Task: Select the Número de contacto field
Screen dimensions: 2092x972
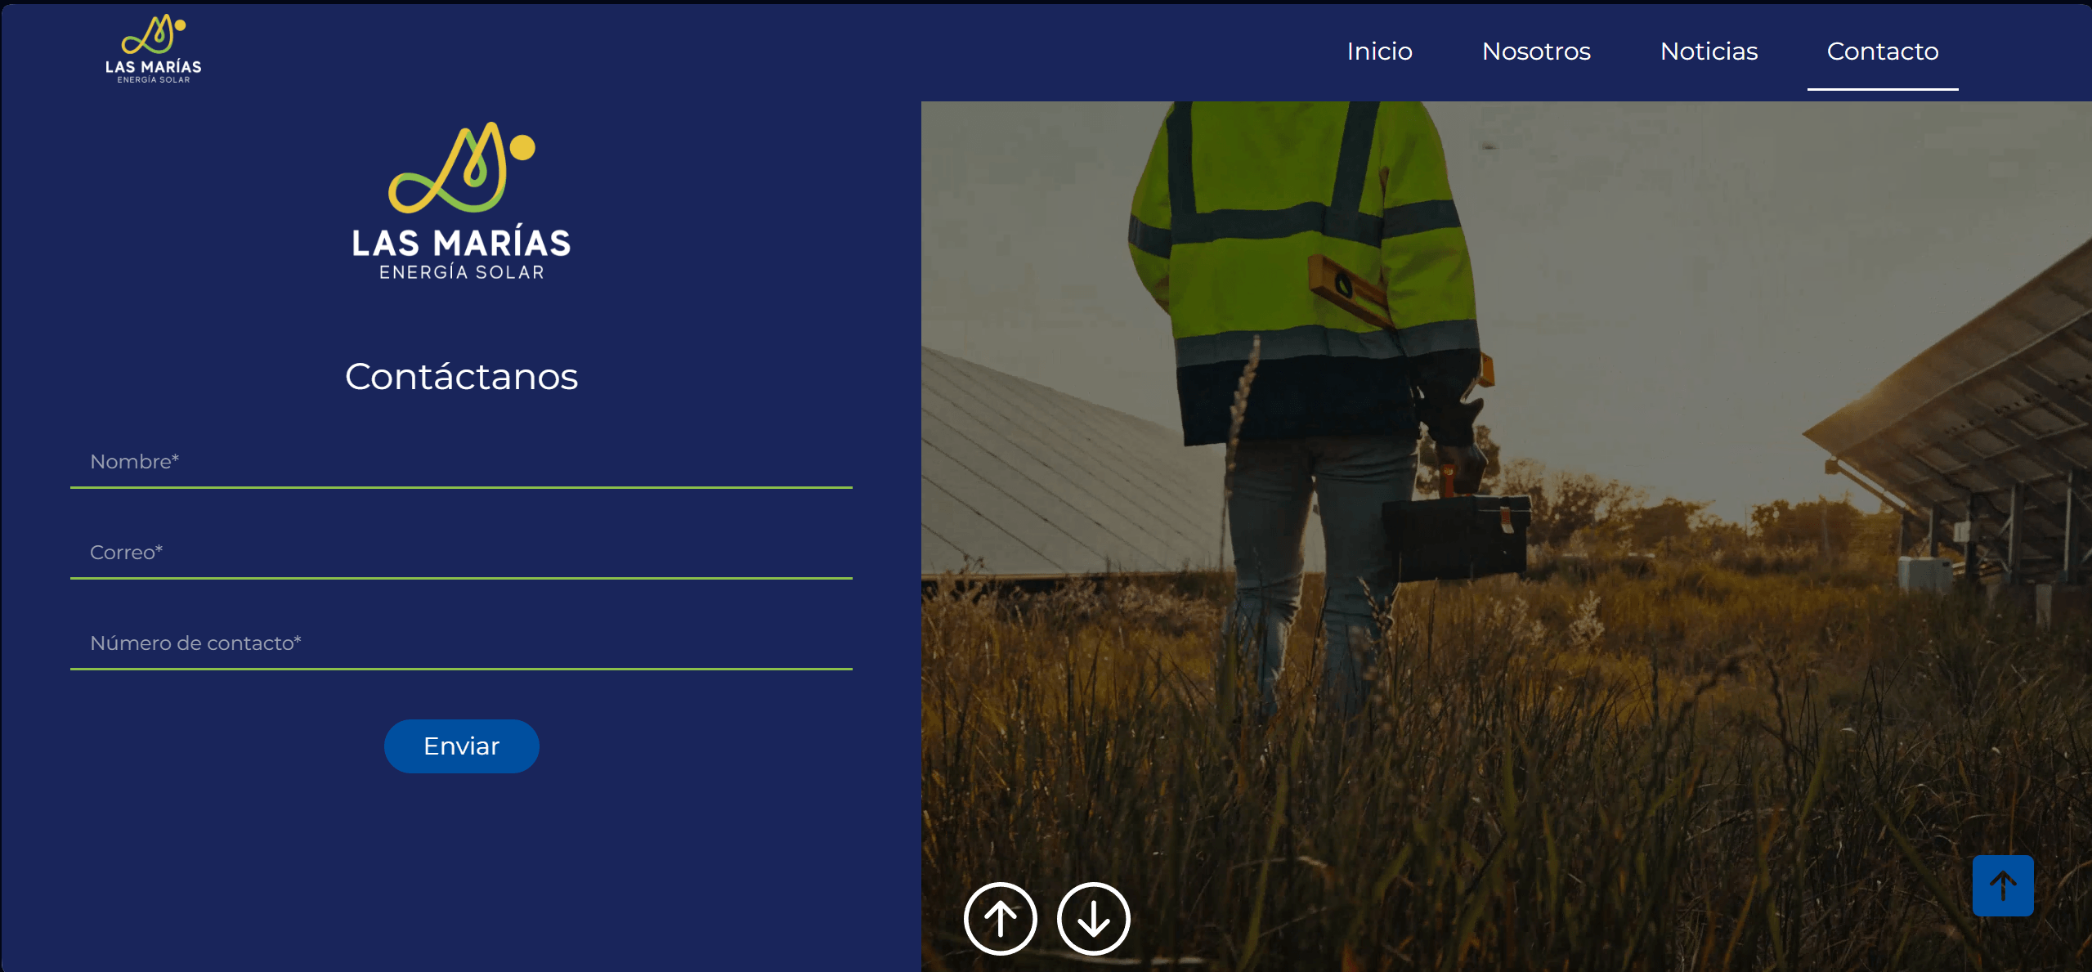Action: pyautogui.click(x=461, y=643)
